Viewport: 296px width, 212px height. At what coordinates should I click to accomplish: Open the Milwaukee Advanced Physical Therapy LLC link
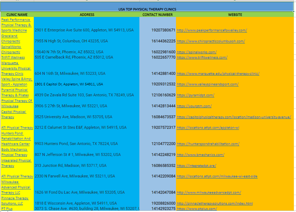pyautogui.click(x=16, y=187)
